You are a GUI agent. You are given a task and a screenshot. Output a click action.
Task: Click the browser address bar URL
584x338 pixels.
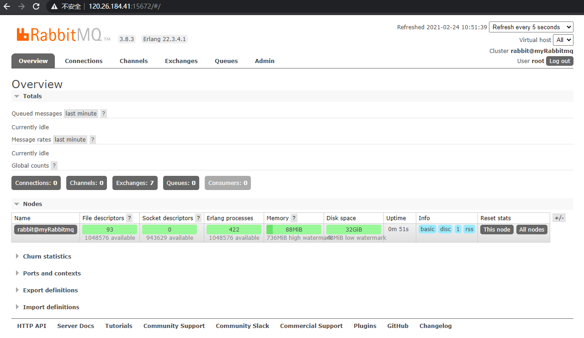pyautogui.click(x=125, y=6)
